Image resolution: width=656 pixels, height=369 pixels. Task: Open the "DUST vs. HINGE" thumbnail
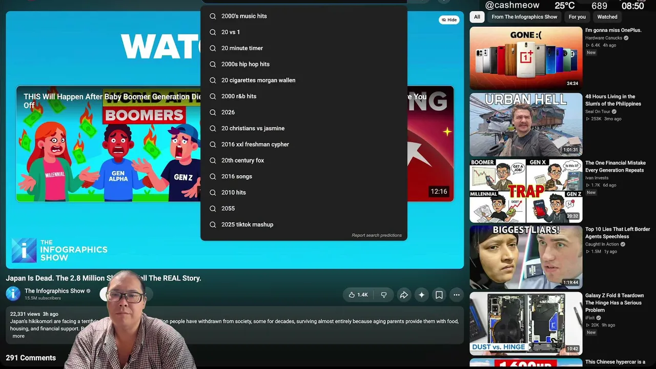point(526,323)
